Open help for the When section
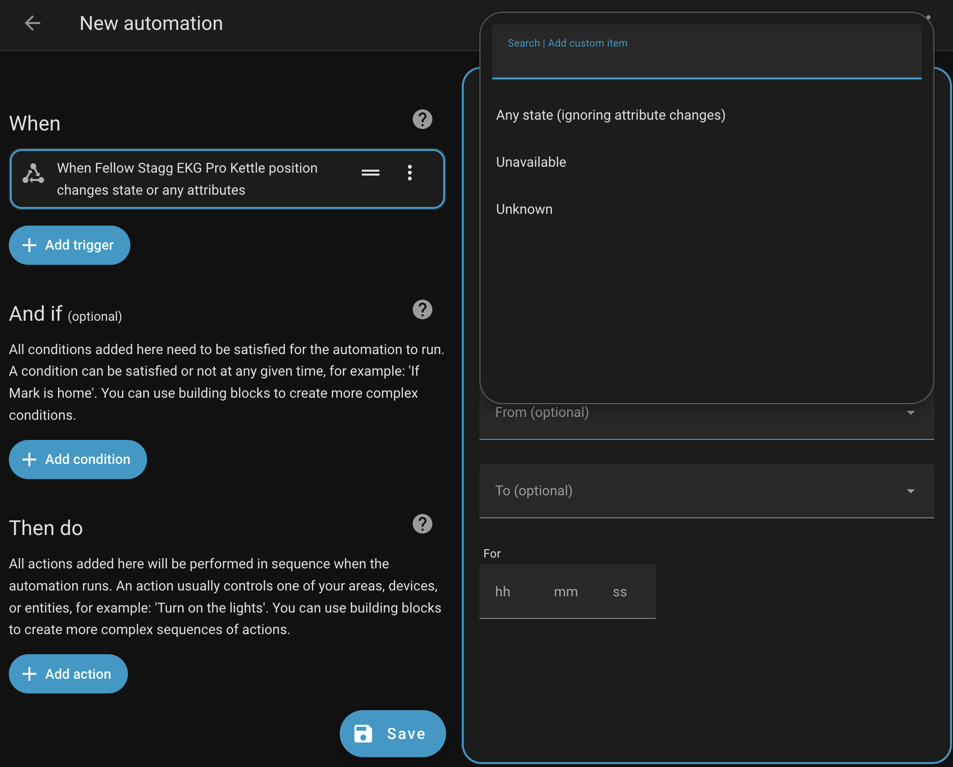Image resolution: width=953 pixels, height=767 pixels. pos(422,119)
